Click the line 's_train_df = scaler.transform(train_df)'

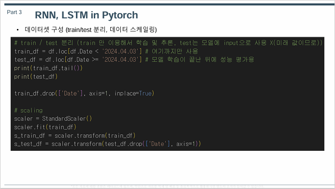[x=75, y=135]
